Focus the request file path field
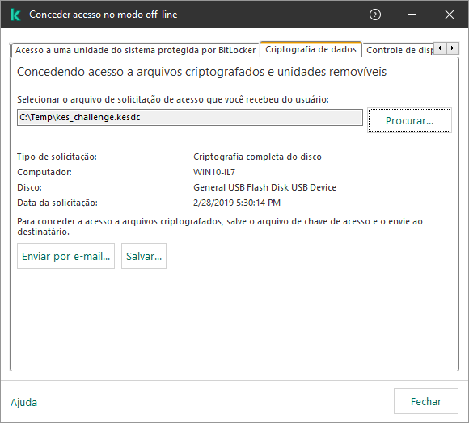 coord(190,117)
